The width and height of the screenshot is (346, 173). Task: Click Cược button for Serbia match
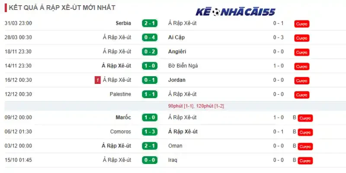301,24
